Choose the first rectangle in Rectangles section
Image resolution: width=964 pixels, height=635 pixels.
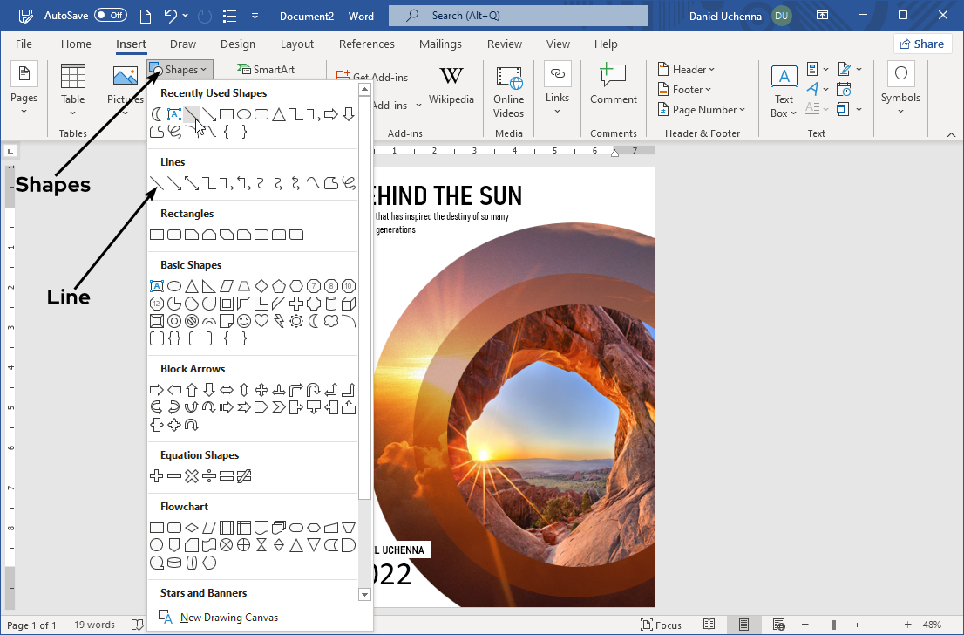157,235
